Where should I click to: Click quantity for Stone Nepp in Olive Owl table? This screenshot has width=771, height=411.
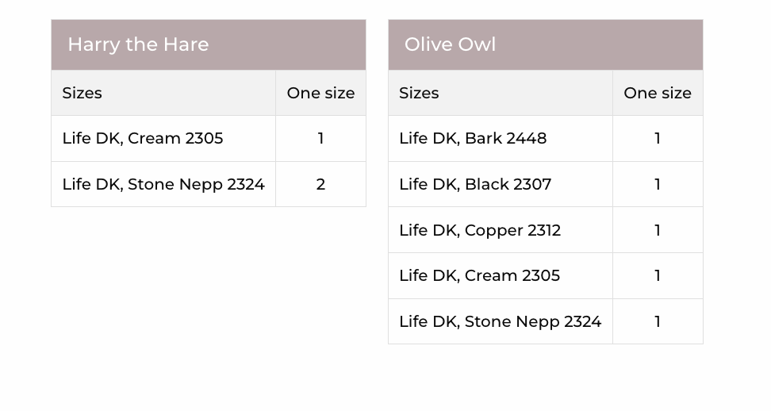[x=658, y=321]
